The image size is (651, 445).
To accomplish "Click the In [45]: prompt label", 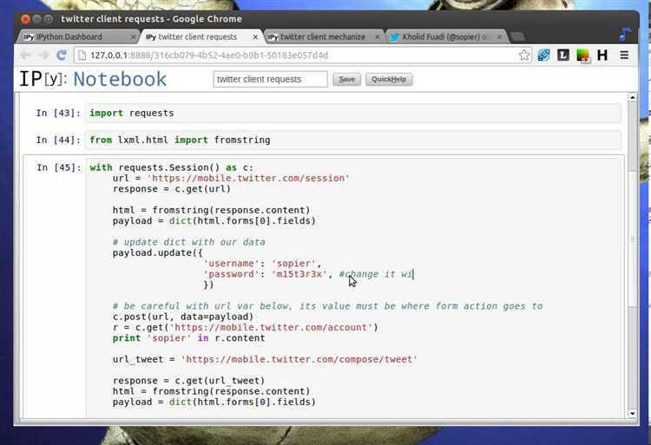I will (x=58, y=167).
